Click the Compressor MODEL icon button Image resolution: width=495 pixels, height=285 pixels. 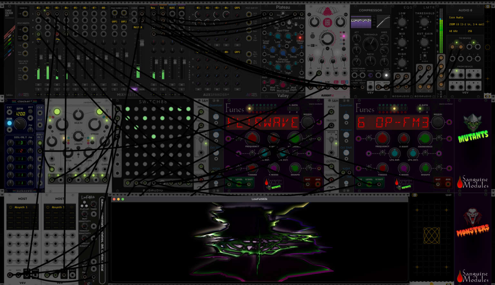(x=370, y=75)
